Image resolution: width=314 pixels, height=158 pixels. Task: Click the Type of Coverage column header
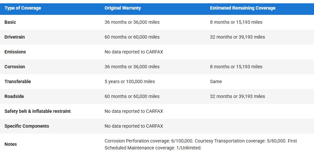(x=23, y=8)
